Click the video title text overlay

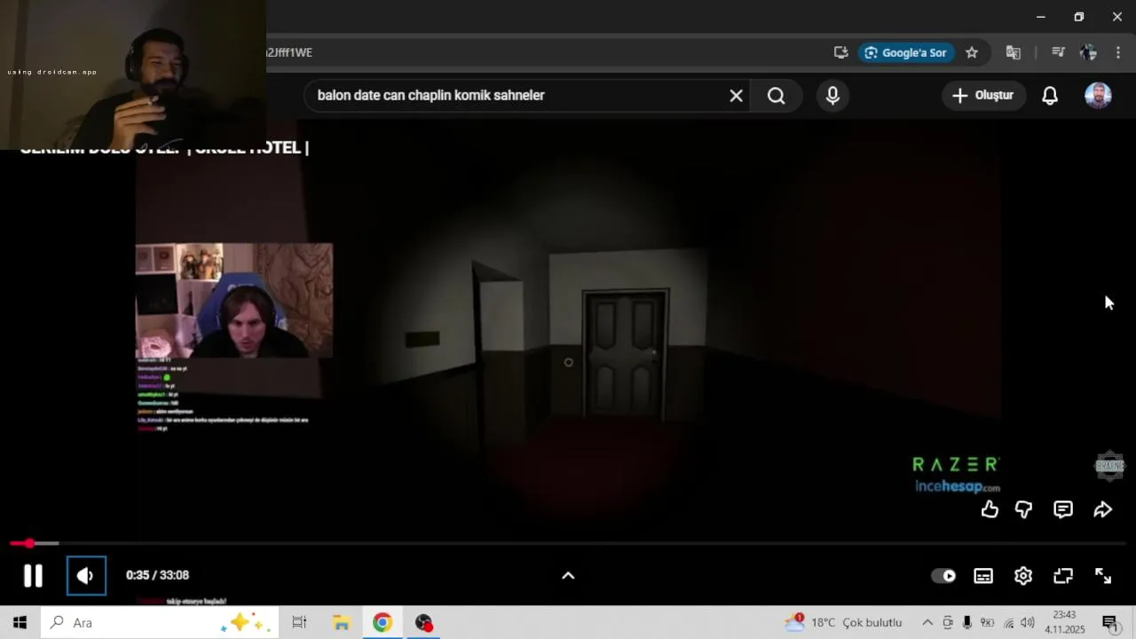(x=165, y=148)
